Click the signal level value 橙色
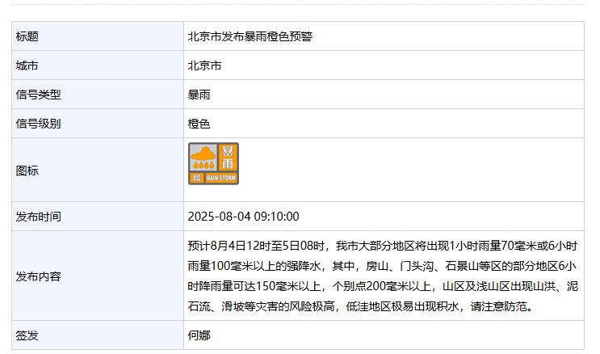 point(199,124)
